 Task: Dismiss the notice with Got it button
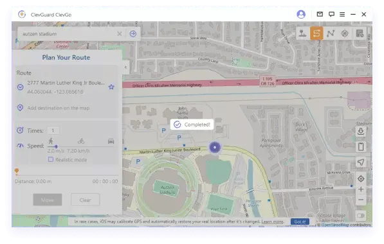[x=300, y=222]
